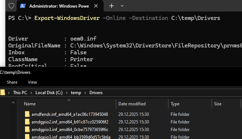Click the folder icon in the address bar
242x139 pixels.
[3, 93]
